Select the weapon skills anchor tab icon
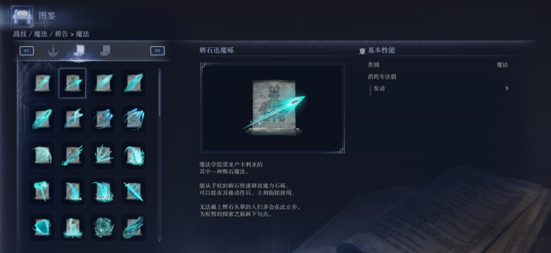This screenshot has height=253, width=551. coord(53,51)
